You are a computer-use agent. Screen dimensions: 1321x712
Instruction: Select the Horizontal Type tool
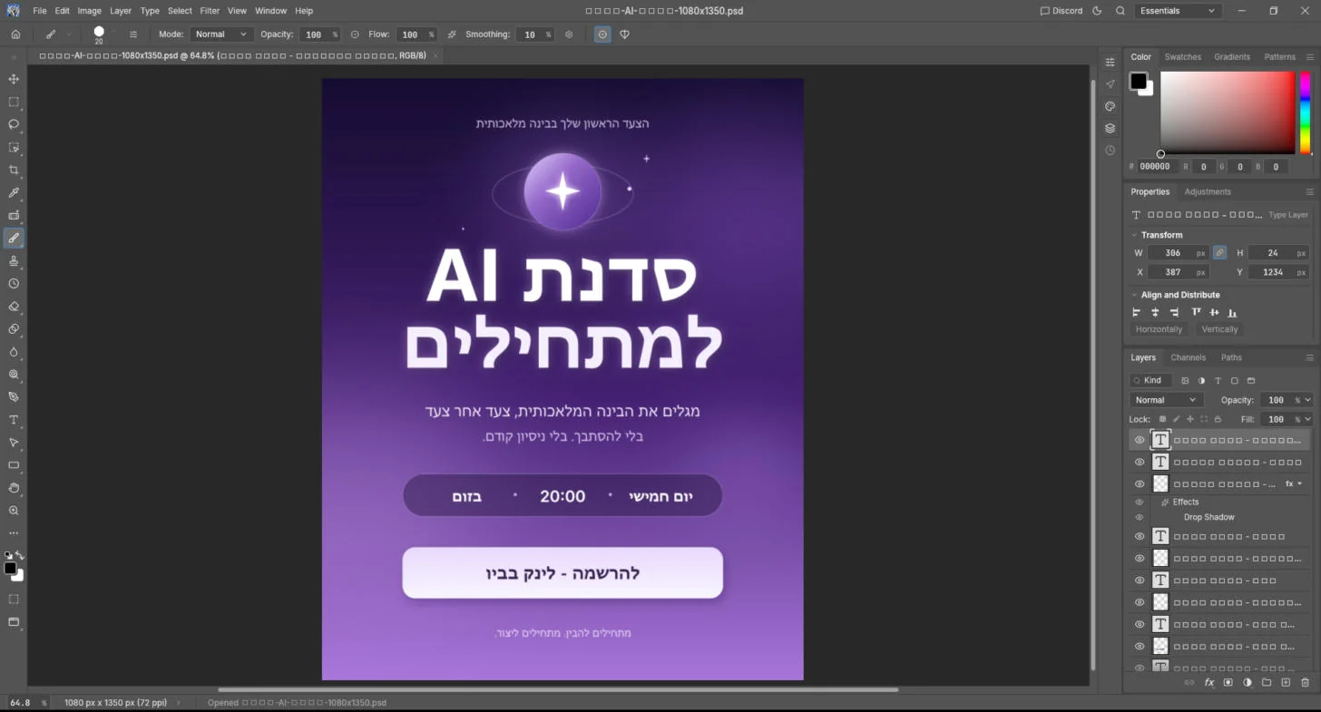tap(14, 419)
